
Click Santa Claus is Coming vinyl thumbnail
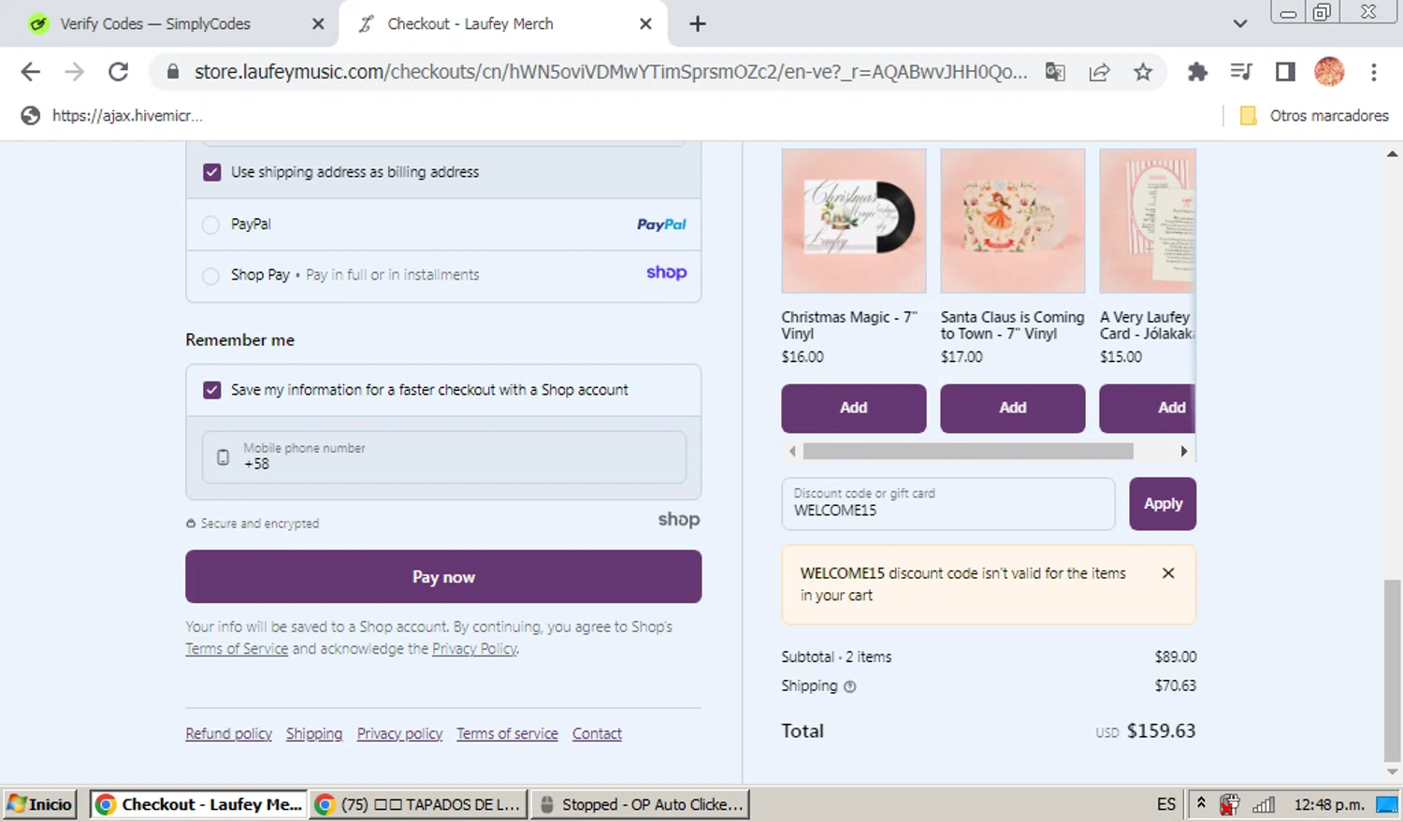[x=1013, y=221]
